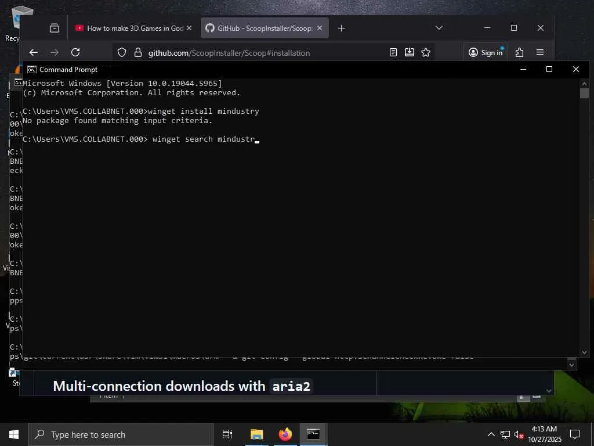Click the Command Prompt scrollbar up arrow
Image resolution: width=594 pixels, height=446 pixels.
coord(584,83)
